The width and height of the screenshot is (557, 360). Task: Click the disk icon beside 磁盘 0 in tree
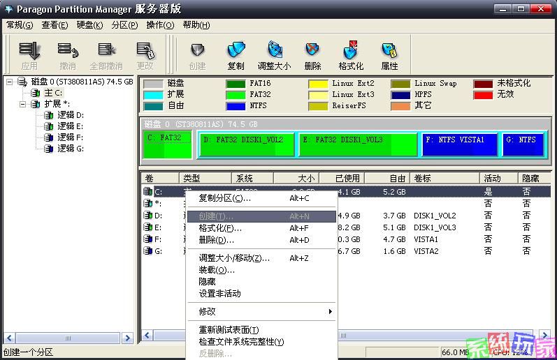tap(22, 82)
